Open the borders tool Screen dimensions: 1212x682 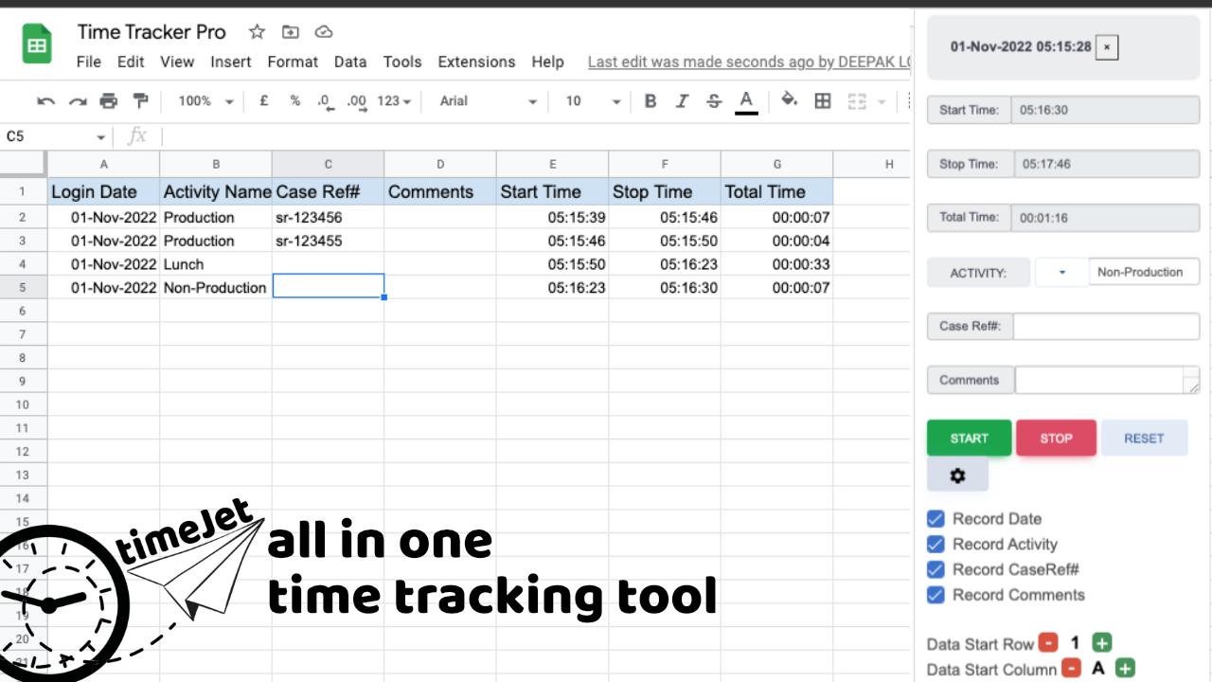tap(823, 101)
